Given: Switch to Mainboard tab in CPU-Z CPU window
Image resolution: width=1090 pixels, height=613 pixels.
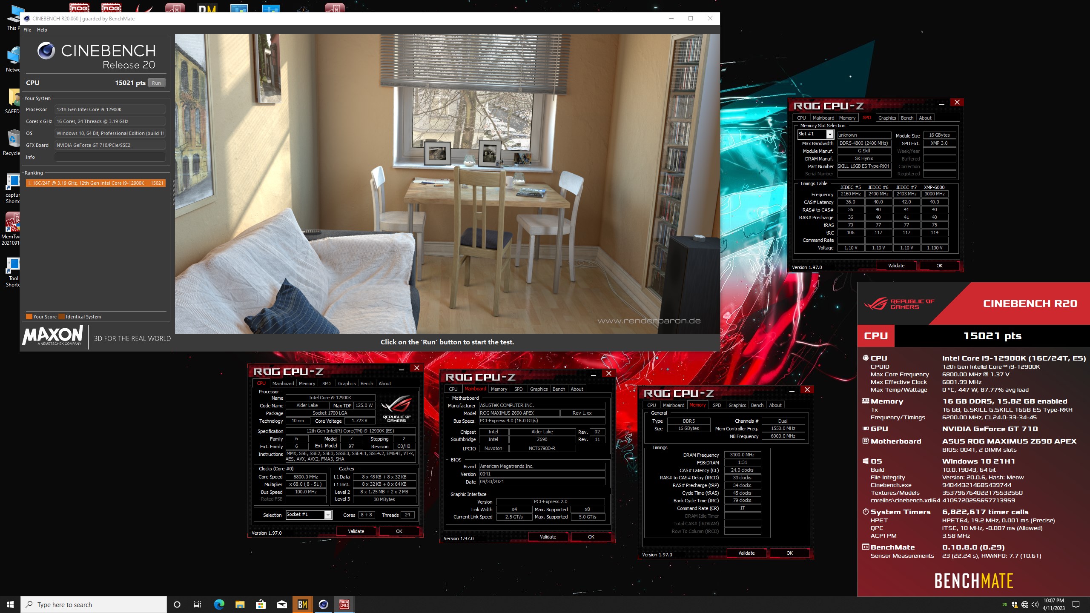Looking at the screenshot, I should 283,384.
